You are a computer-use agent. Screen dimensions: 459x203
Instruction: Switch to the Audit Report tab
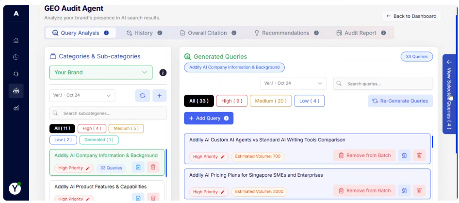(361, 33)
